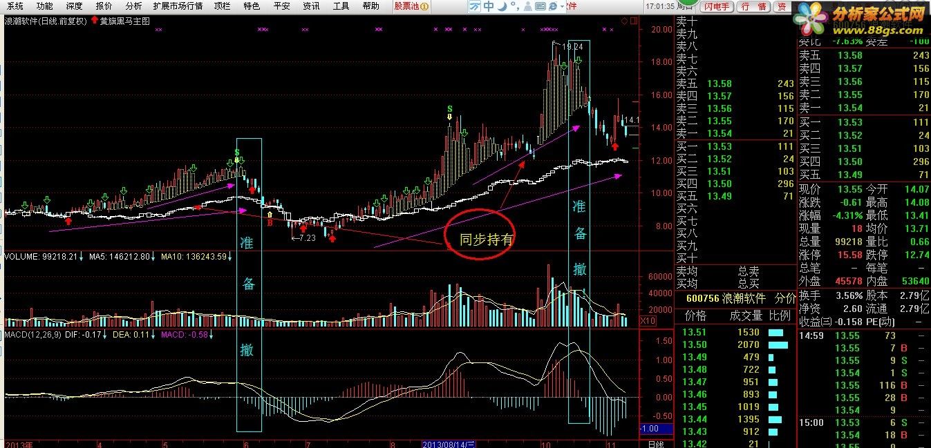Click the 黄旗黑马主图 indicator label
931x448 pixels.
pyautogui.click(x=125, y=21)
